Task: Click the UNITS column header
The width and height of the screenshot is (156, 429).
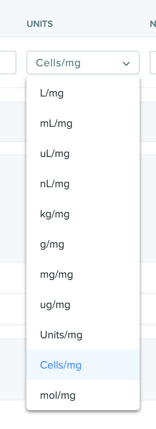Action: coord(40,24)
